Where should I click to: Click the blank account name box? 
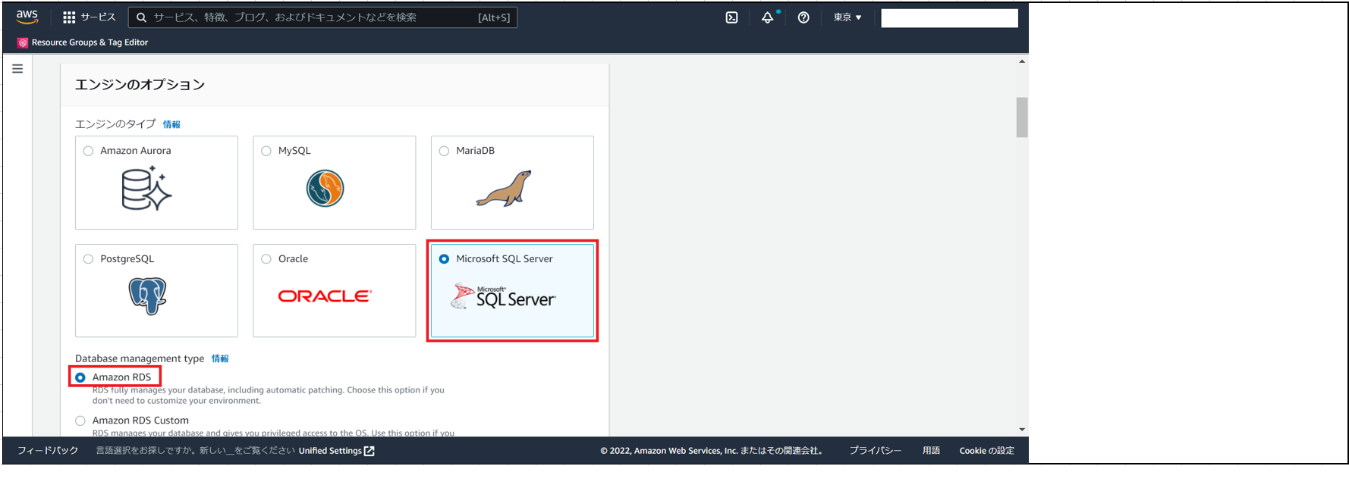point(949,18)
